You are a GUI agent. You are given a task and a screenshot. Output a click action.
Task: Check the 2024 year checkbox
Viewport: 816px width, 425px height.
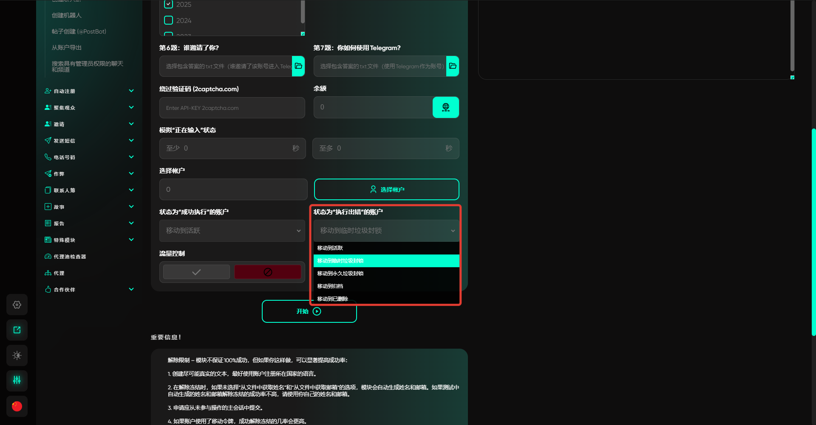169,20
